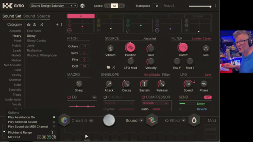This screenshot has height=142, width=253.
Task: Switch to the Sound tab
Action: tap(29, 16)
